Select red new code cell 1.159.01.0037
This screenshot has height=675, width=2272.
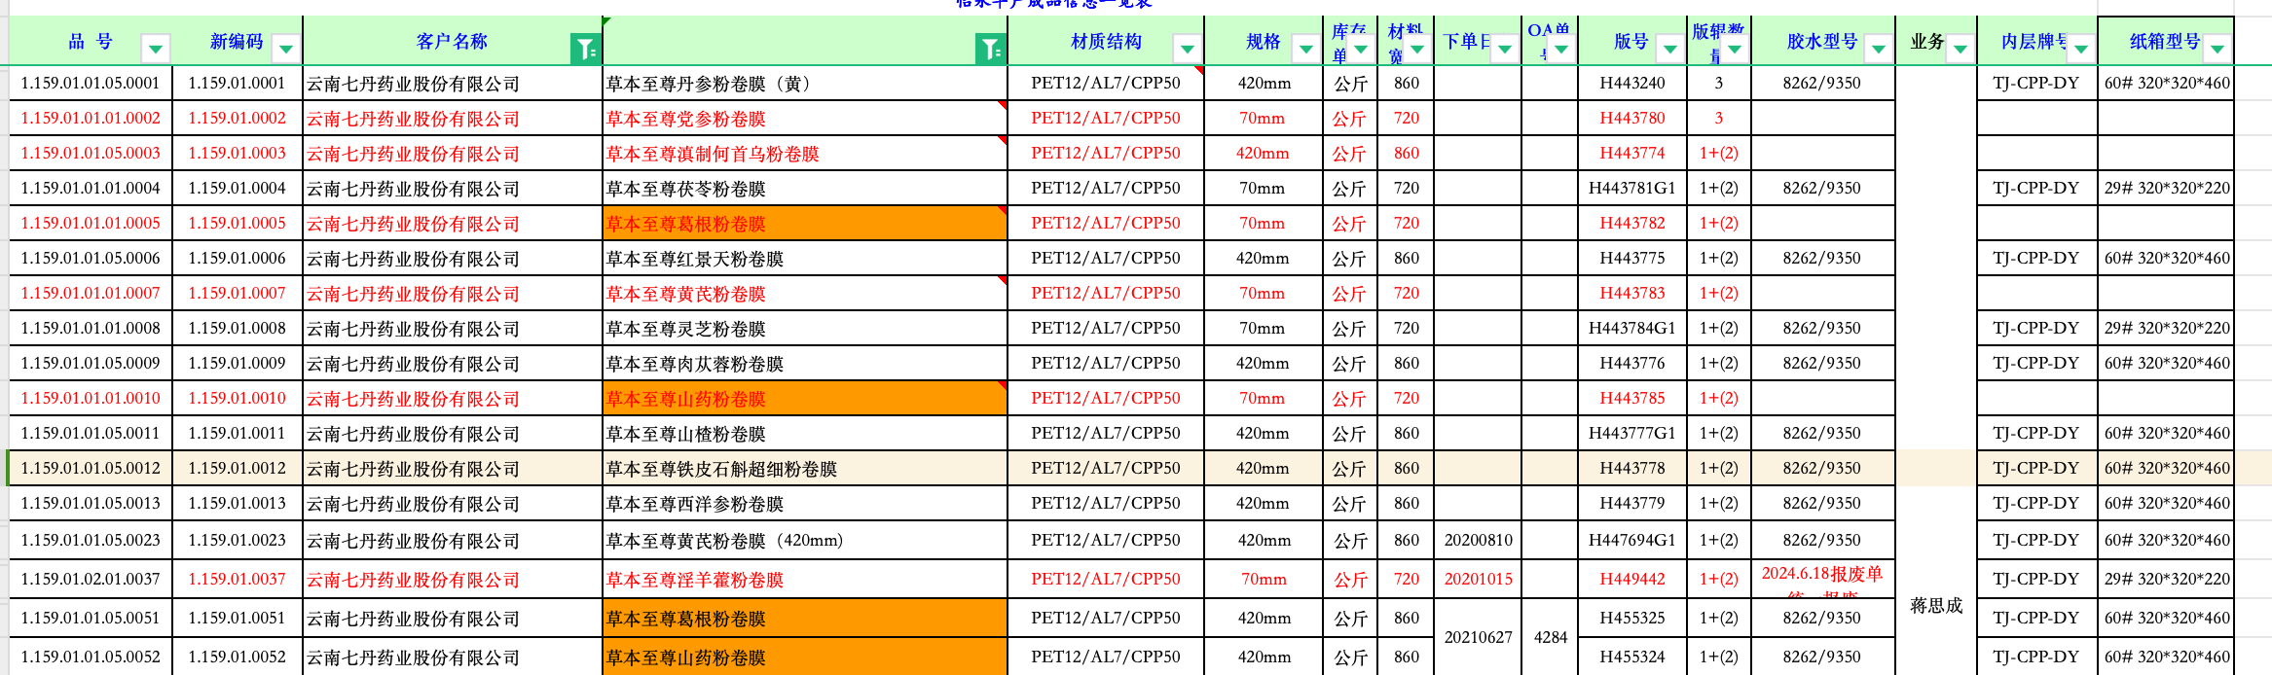coord(238,580)
